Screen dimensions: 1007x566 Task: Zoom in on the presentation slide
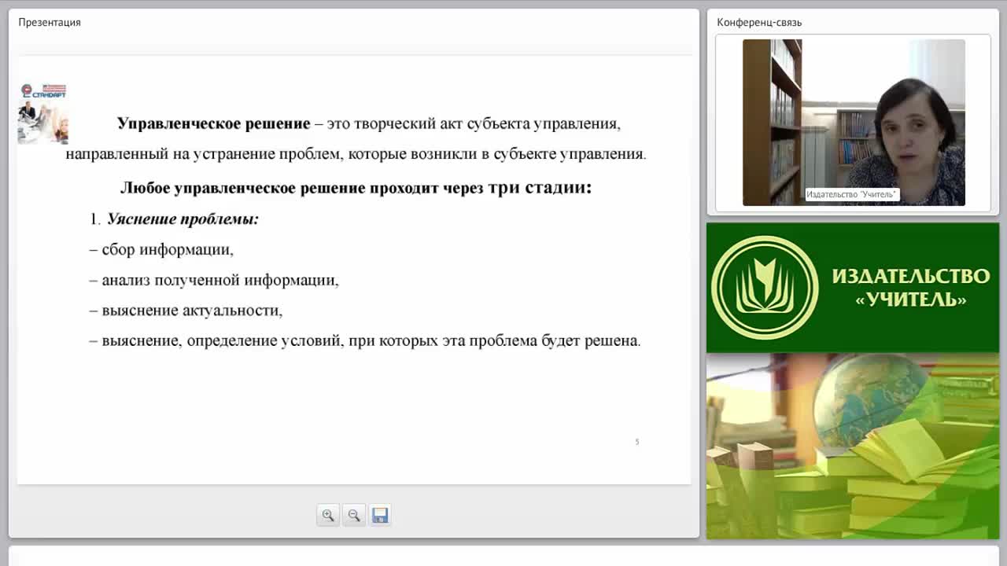[x=328, y=516]
